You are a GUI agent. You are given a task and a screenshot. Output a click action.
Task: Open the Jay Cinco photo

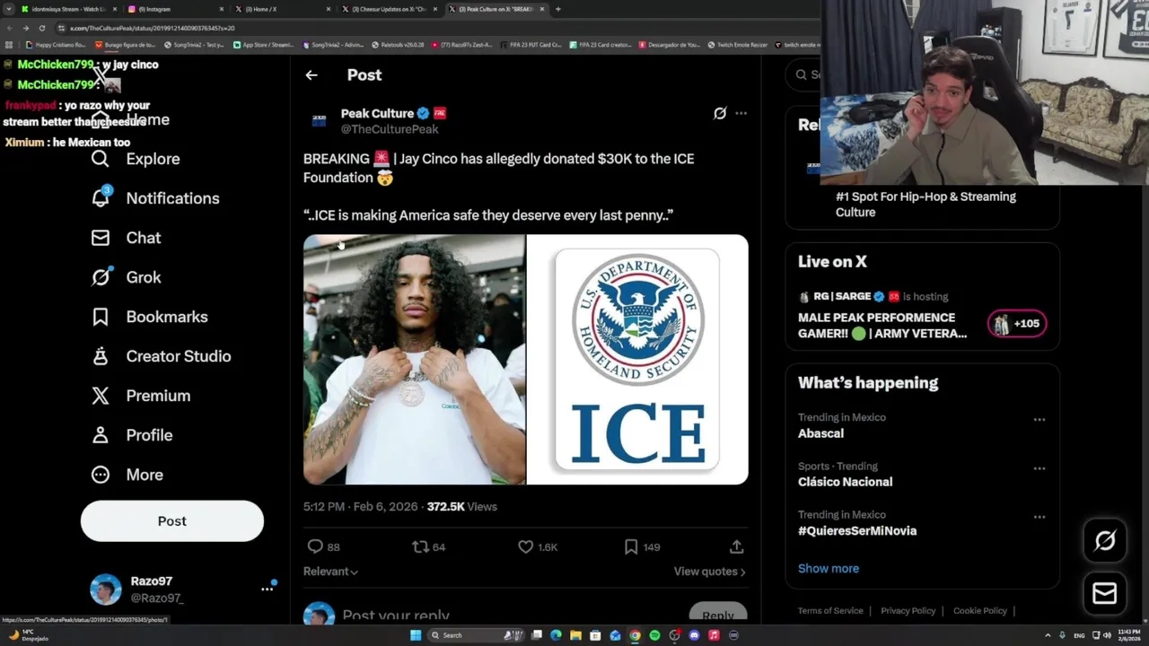tap(414, 360)
